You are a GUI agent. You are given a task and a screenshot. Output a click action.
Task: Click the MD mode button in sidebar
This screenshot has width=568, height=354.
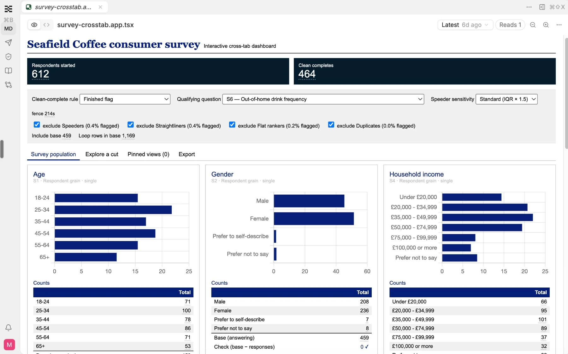(9, 29)
